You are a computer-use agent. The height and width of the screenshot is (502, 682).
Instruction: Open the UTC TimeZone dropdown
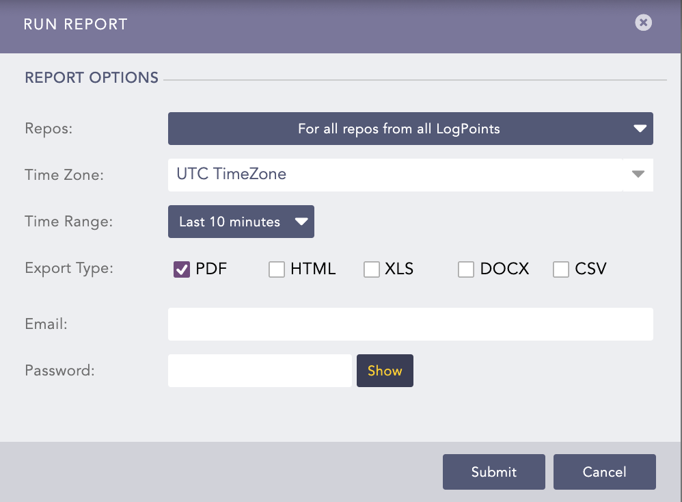coord(410,175)
